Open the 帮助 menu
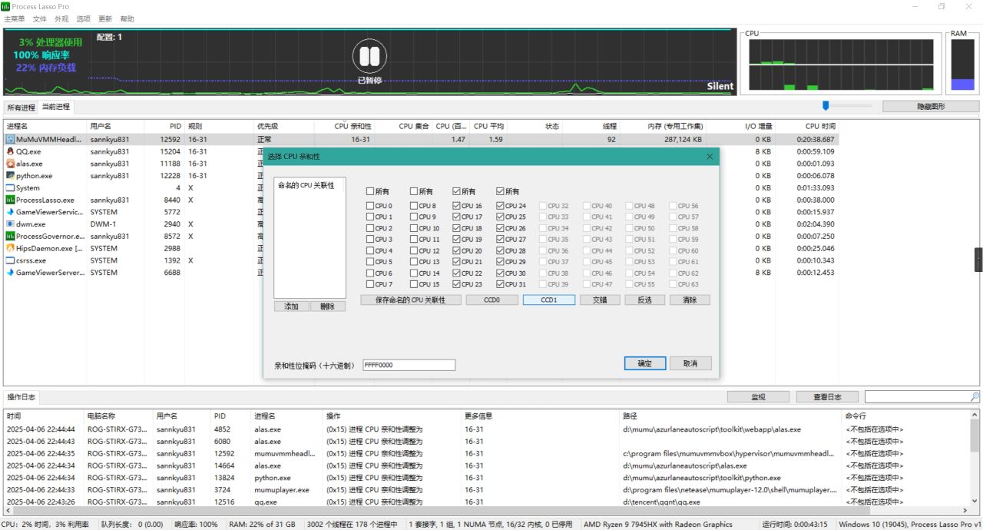The image size is (983, 530). 127,18
